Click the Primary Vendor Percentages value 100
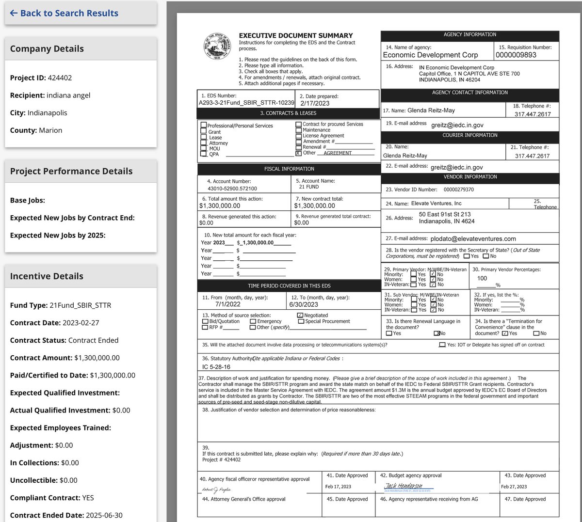This screenshot has height=522, width=582. 482,278
